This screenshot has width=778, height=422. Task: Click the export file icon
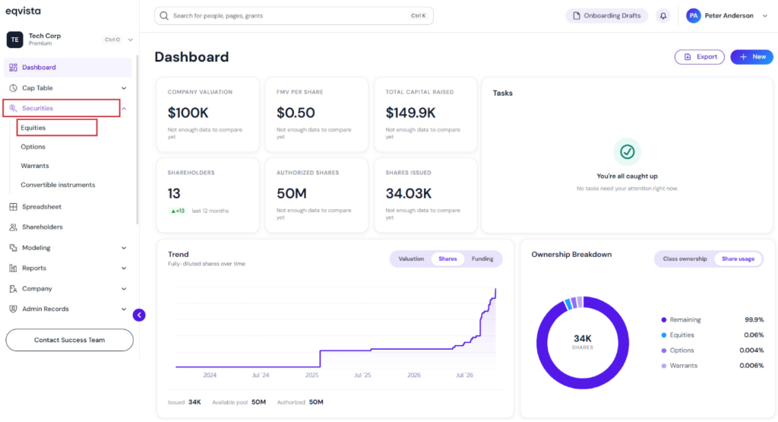click(x=688, y=57)
